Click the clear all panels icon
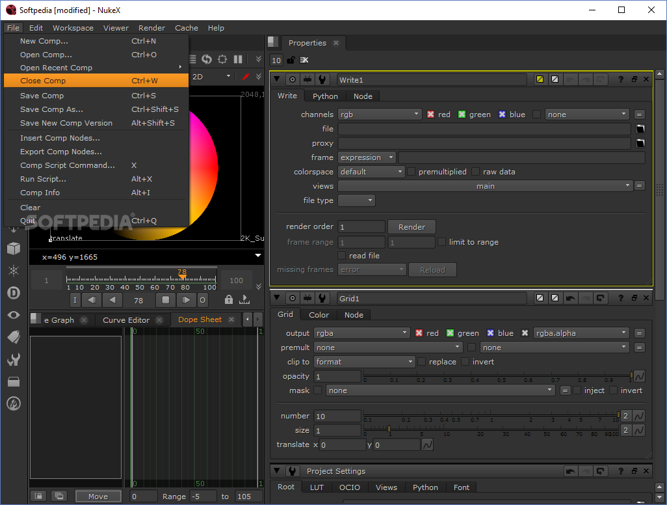 click(304, 60)
